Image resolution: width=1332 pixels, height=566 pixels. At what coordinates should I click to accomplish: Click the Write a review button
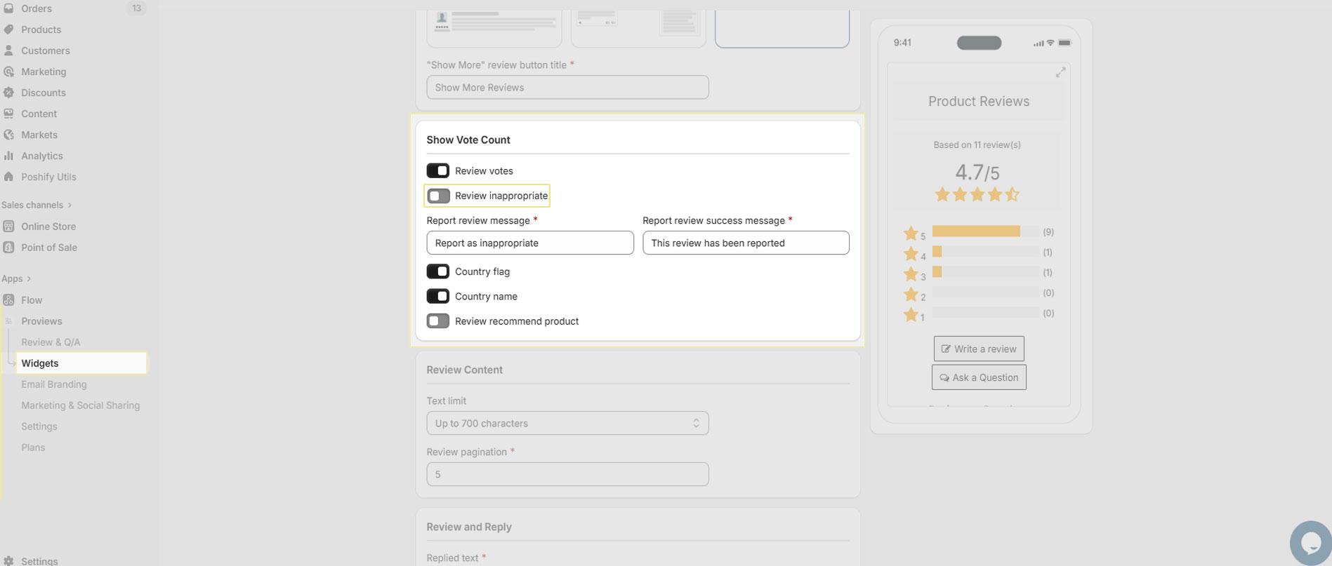(x=978, y=349)
